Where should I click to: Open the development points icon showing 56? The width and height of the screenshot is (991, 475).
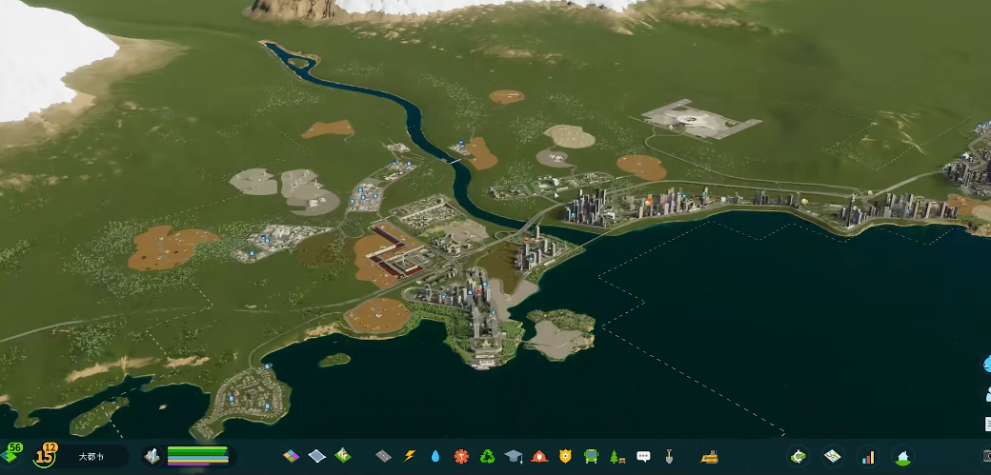pyautogui.click(x=10, y=453)
